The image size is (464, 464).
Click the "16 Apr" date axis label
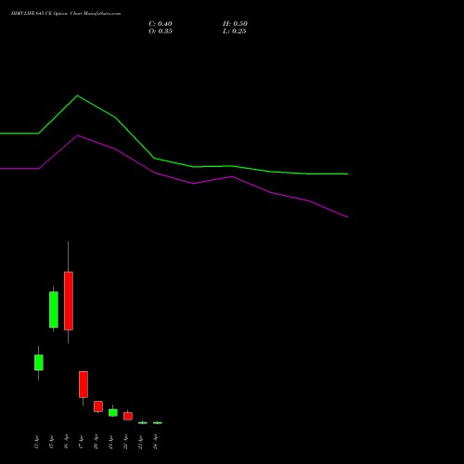(x=66, y=442)
